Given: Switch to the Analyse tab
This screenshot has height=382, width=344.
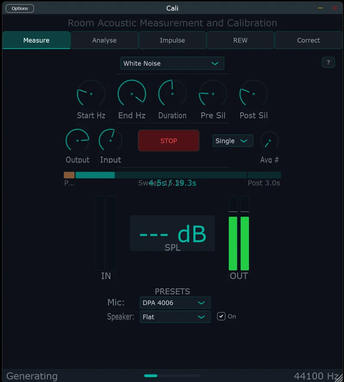Looking at the screenshot, I should 104,40.
